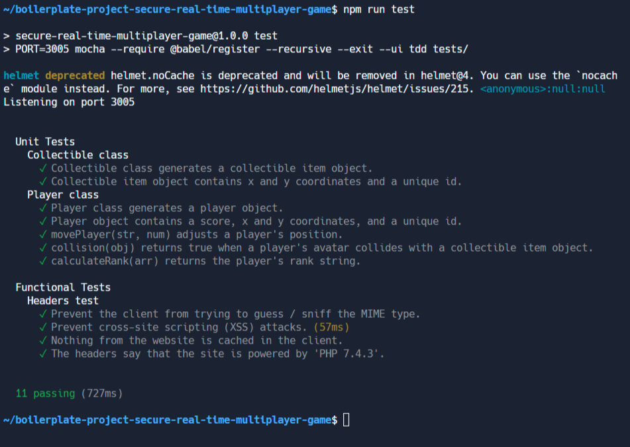Screen dimensions: 630x447
Task: Click the 'npm run test' command text
Action: [379, 9]
